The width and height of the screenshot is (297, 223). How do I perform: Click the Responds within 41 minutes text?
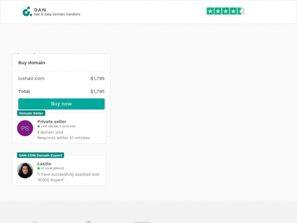[63, 138]
